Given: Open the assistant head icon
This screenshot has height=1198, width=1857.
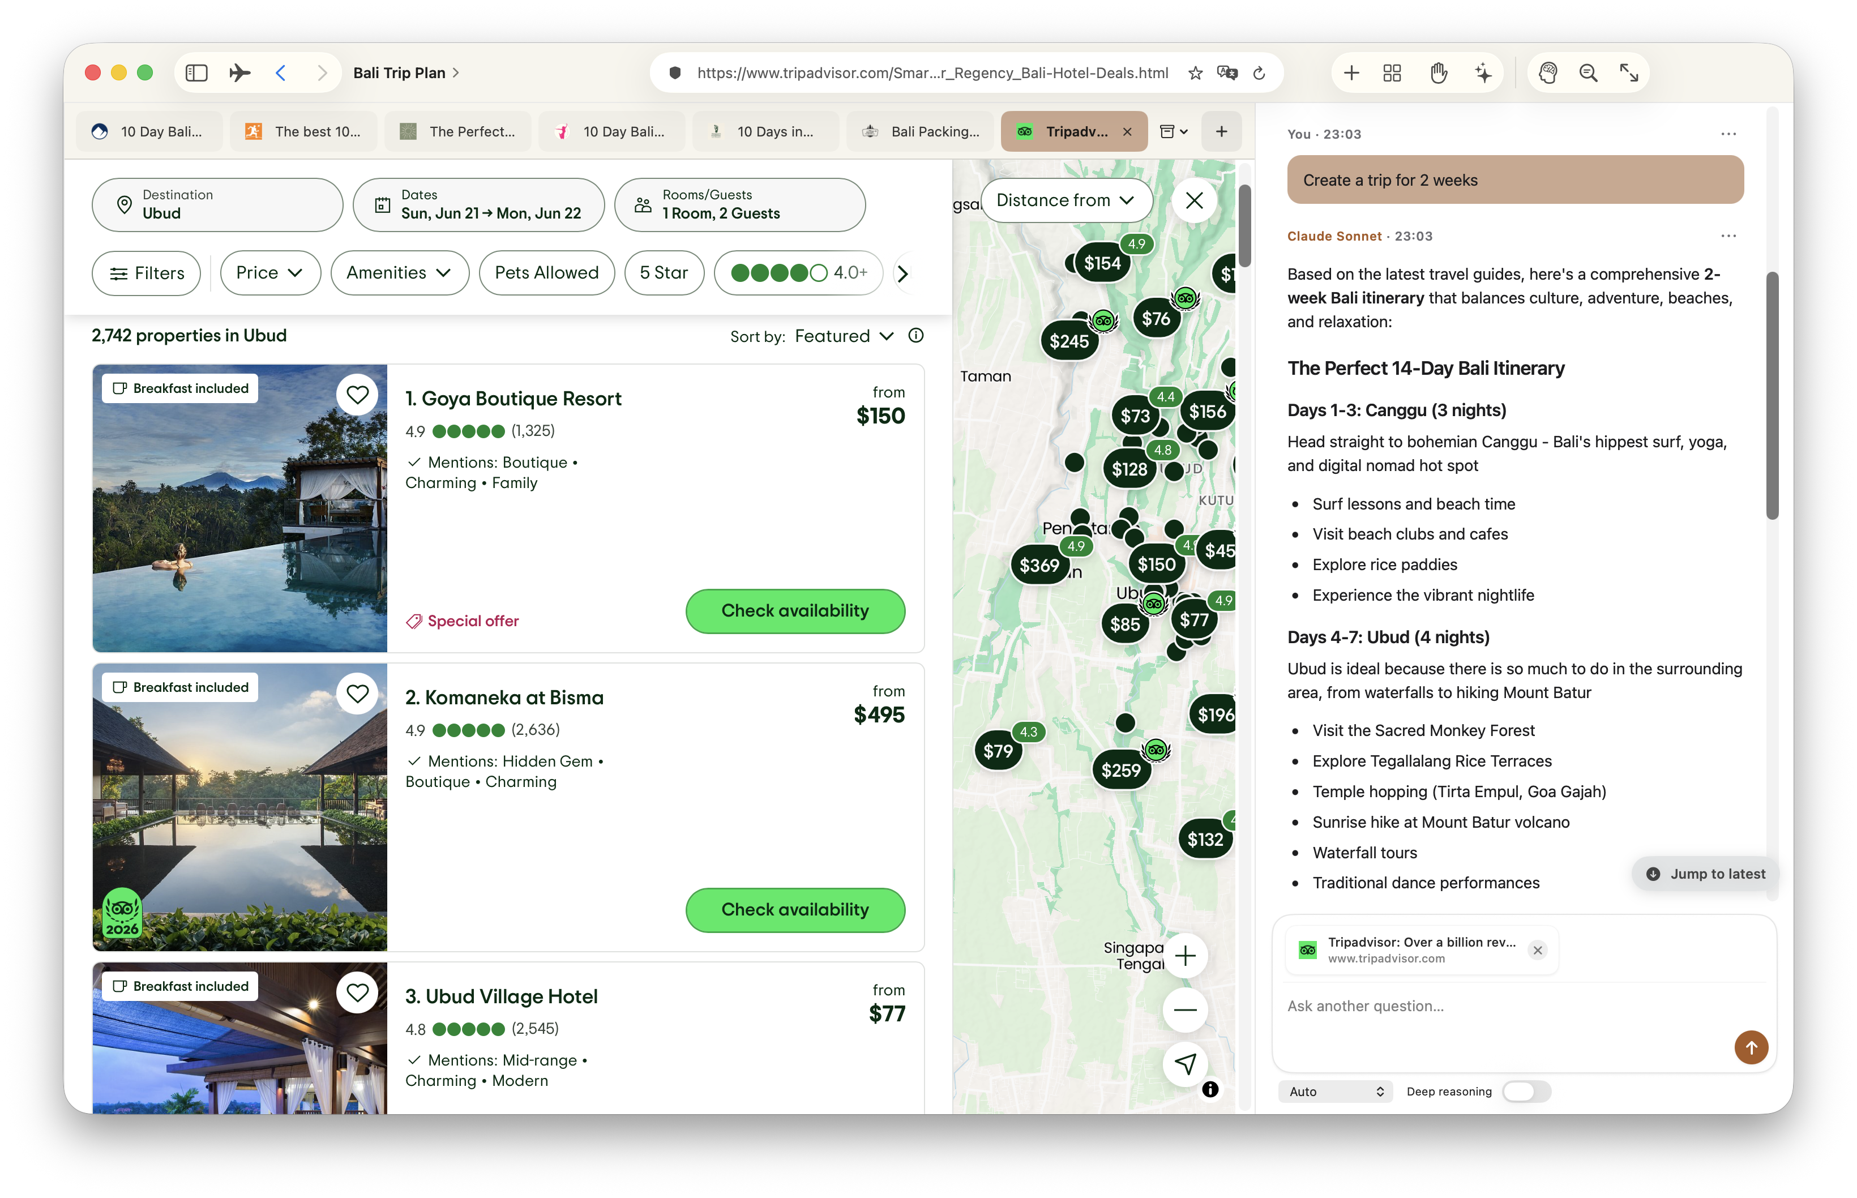Looking at the screenshot, I should (x=1547, y=73).
